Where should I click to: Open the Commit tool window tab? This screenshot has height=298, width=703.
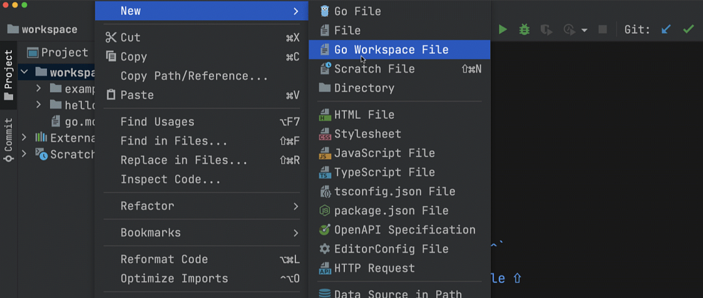8,140
